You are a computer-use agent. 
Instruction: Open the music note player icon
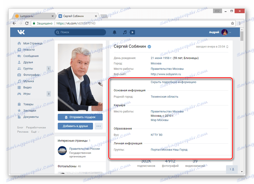pyautogui.click(x=125, y=32)
